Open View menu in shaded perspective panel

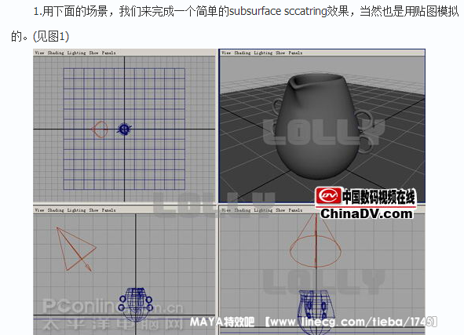coord(226,53)
